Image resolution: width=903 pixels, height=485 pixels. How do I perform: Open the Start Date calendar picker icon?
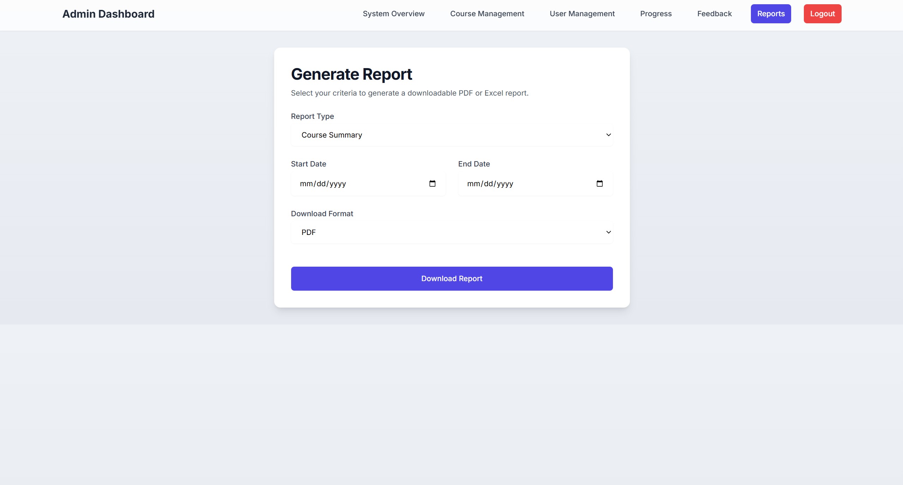[432, 183]
